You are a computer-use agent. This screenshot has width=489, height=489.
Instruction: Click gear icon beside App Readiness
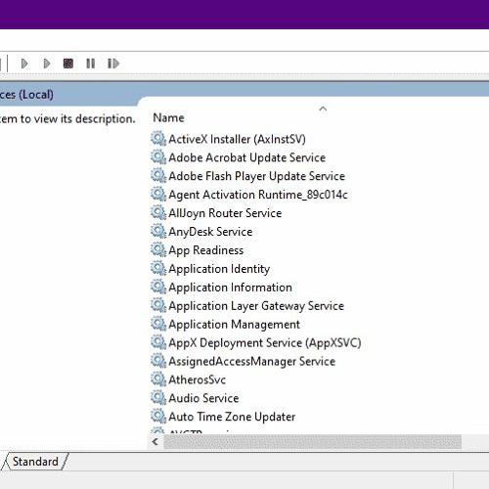pyautogui.click(x=158, y=250)
